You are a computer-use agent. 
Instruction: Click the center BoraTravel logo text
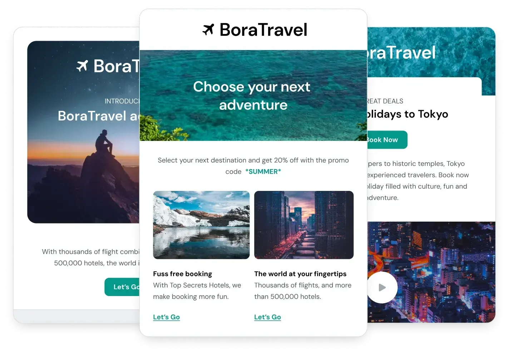click(263, 30)
